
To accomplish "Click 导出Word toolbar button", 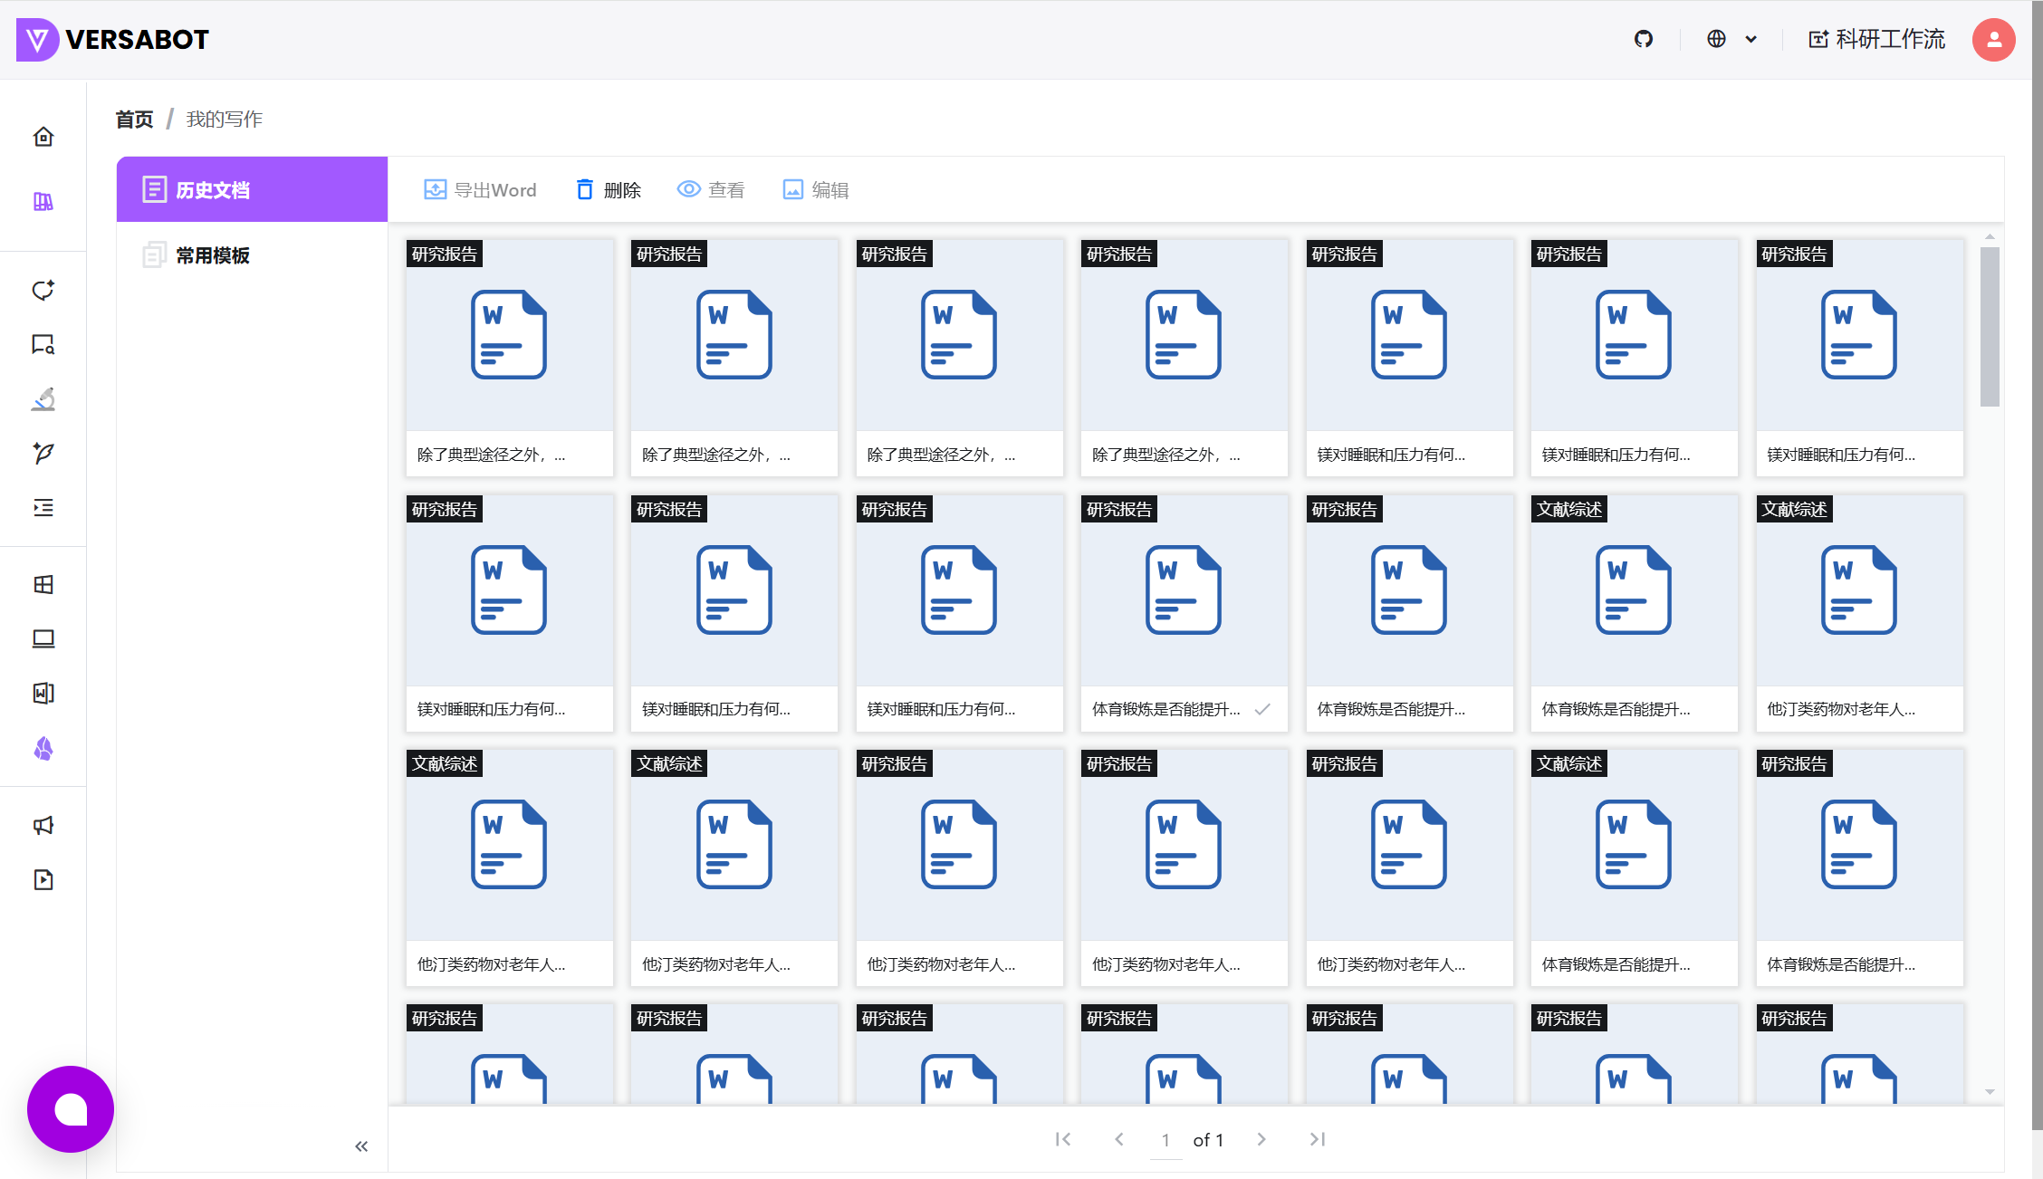I will pyautogui.click(x=480, y=189).
